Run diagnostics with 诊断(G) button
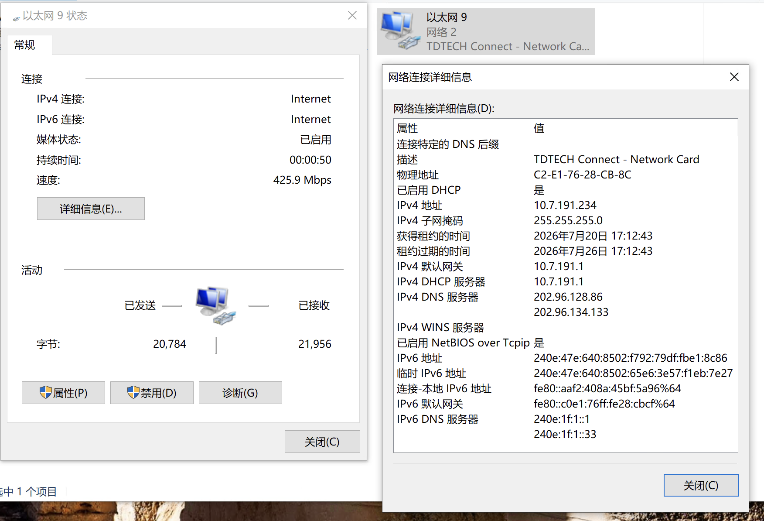 coord(240,393)
